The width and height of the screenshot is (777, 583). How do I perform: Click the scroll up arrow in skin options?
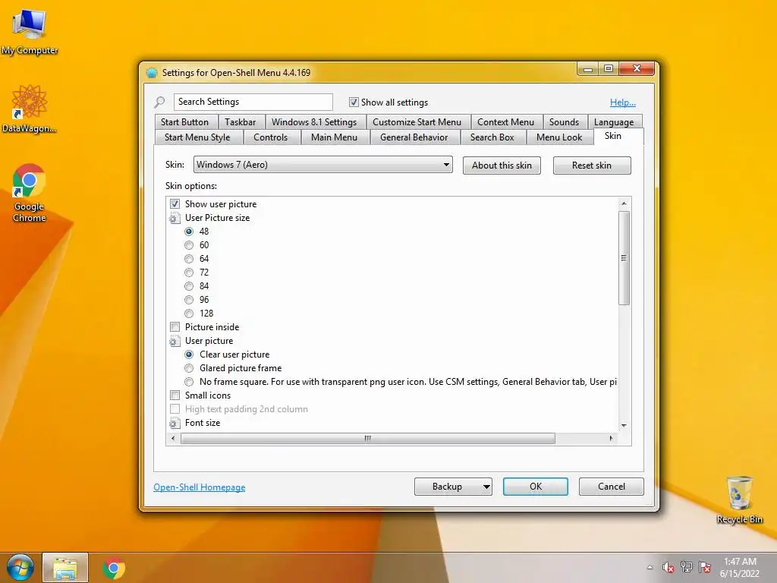point(624,203)
